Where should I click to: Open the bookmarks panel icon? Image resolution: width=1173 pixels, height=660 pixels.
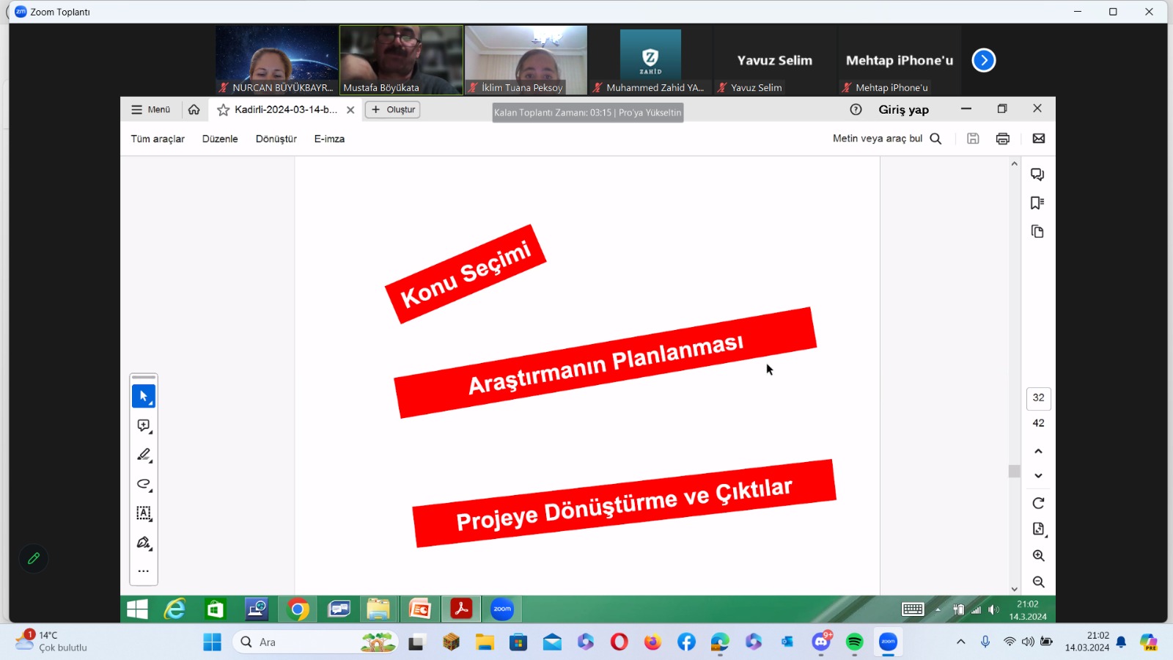coord(1037,203)
